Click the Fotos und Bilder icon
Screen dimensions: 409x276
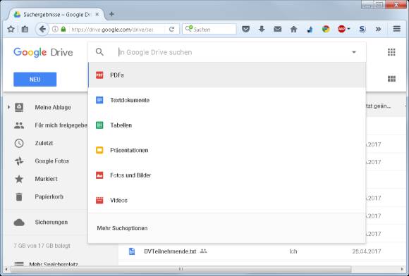(99, 175)
